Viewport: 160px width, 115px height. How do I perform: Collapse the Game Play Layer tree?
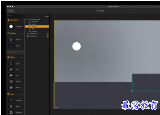click(26, 19)
